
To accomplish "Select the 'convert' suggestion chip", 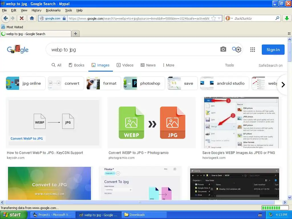I will click(x=66, y=83).
